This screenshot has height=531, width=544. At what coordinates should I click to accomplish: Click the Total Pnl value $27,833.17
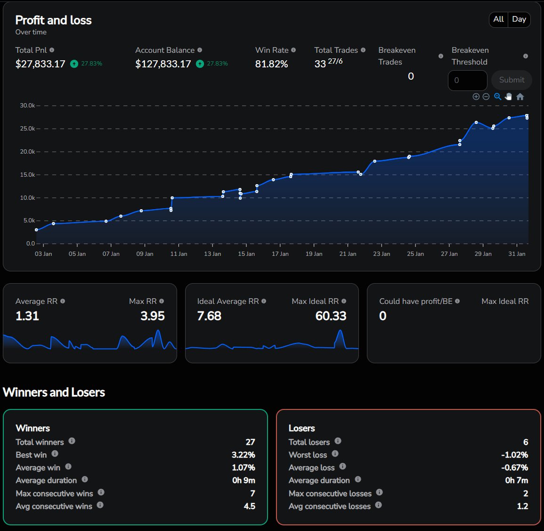click(40, 64)
